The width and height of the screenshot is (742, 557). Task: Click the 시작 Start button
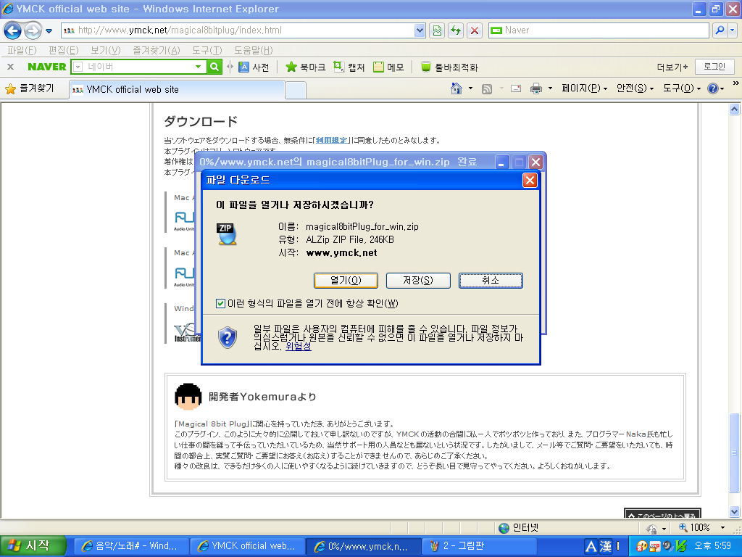[x=32, y=546]
